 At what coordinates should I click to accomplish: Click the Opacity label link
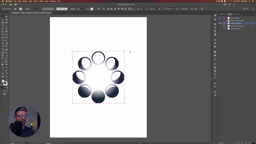pos(73,9)
